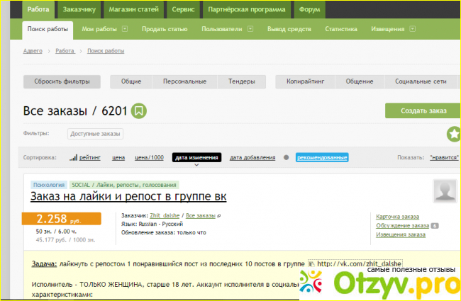Expand the 'Пользователи' dropdown arrow
Viewport: 461px width, 301px height.
coord(248,29)
